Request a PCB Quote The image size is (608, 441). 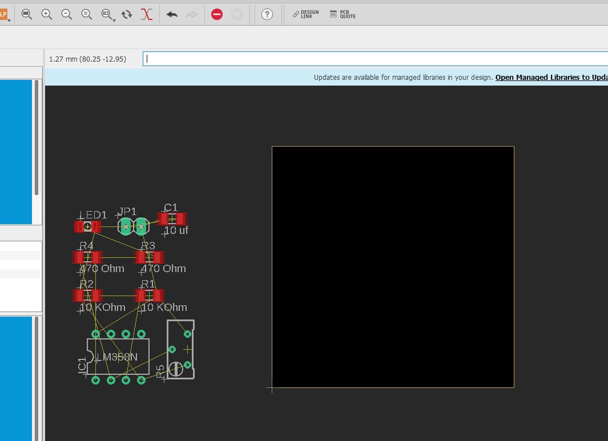pyautogui.click(x=343, y=15)
